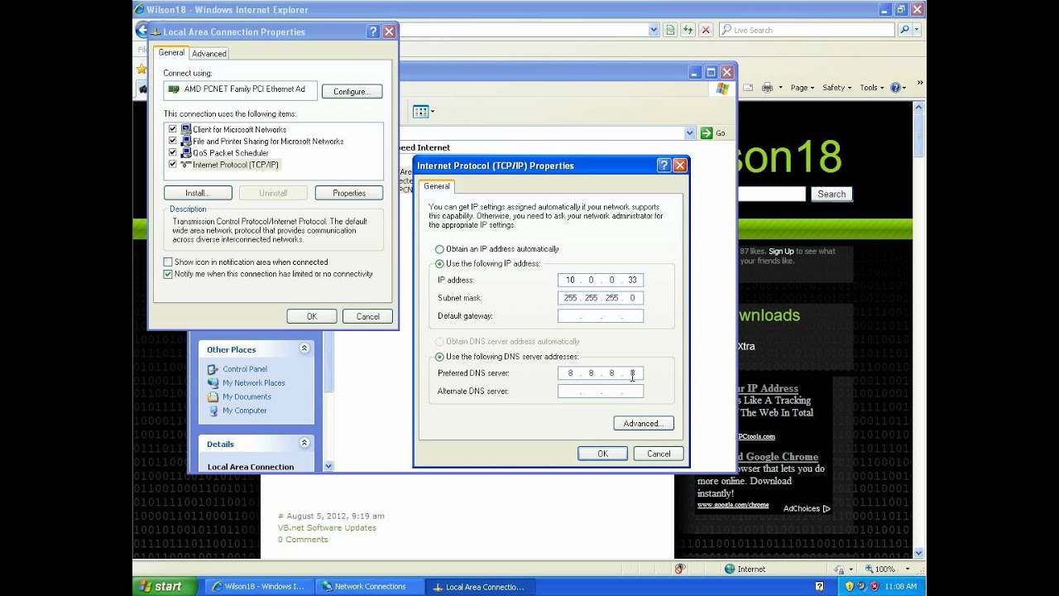1059x596 pixels.
Task: Click the IE print icon
Action: 767,88
